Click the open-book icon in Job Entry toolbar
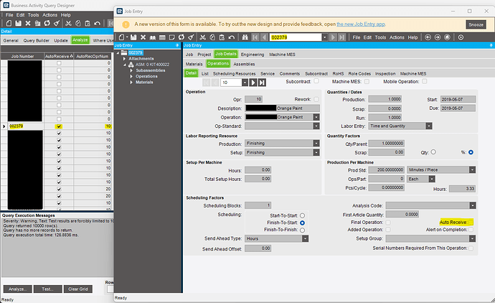 click(153, 37)
